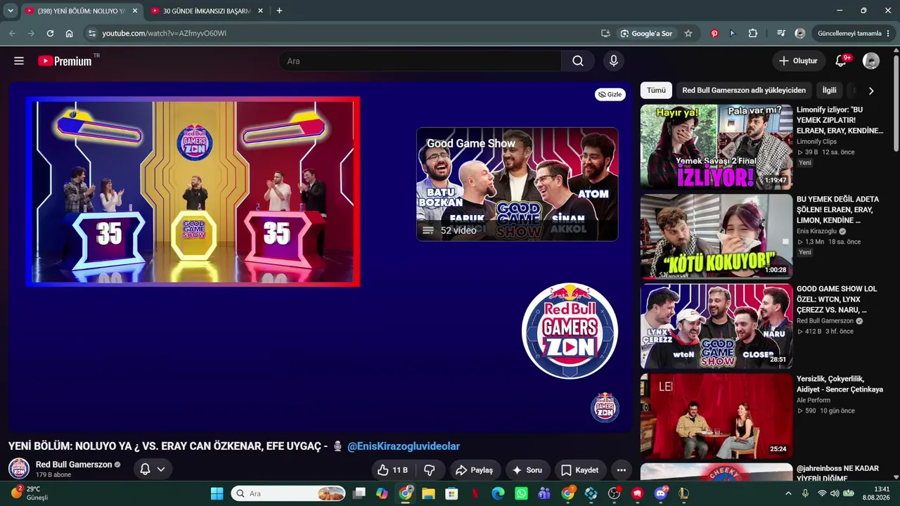This screenshot has width=900, height=506.
Task: Open the Red Bull Gamerszon channel avatar
Action: (19, 469)
